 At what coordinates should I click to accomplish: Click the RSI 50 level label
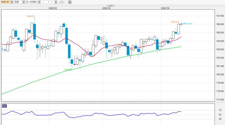click(x=220, y=115)
